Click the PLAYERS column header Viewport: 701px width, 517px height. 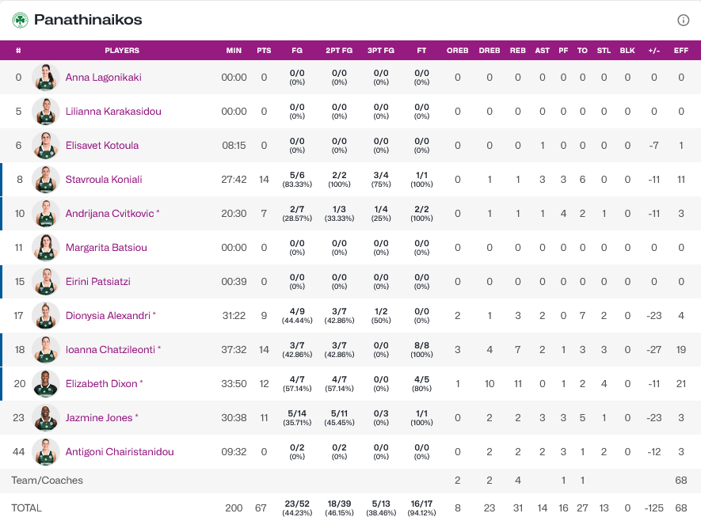coord(122,51)
